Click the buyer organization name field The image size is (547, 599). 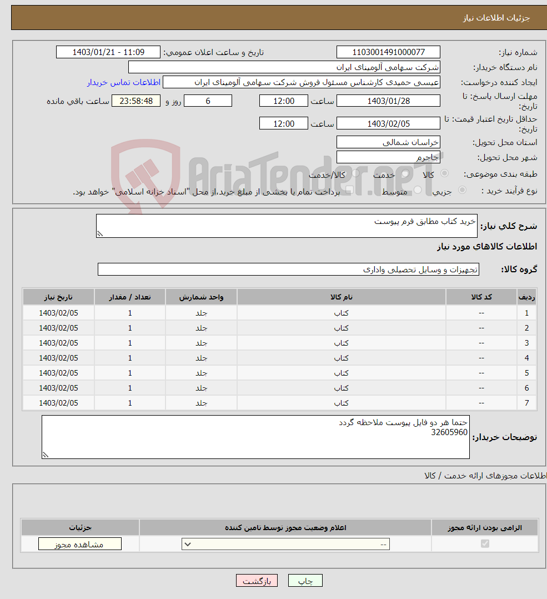[x=284, y=67]
